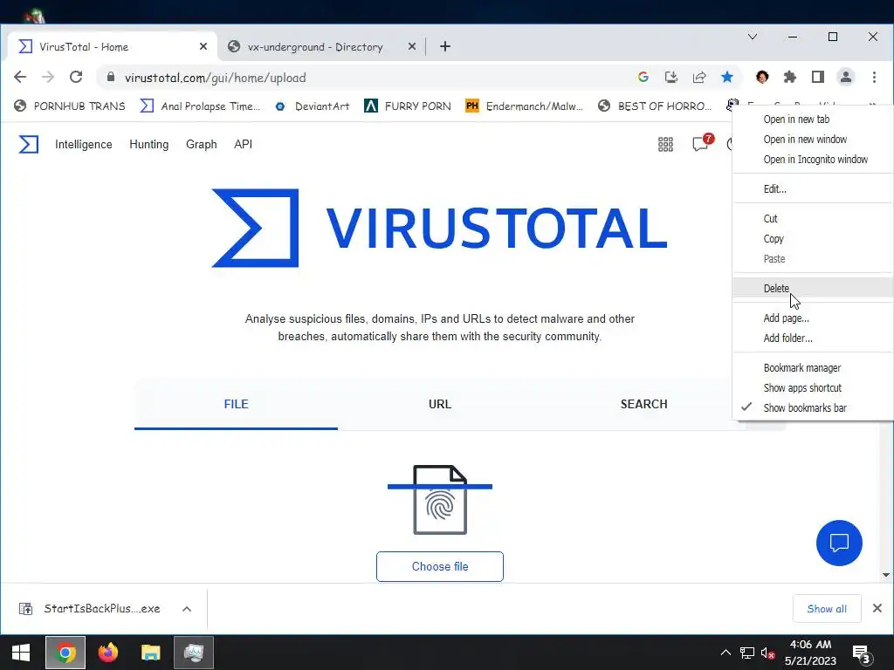The width and height of the screenshot is (894, 670).
Task: Select the FILE tab
Action: click(x=236, y=404)
